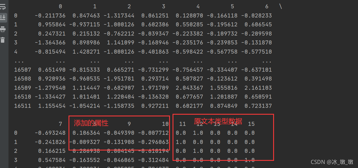Clear the console with the trash icon

click(3, 40)
